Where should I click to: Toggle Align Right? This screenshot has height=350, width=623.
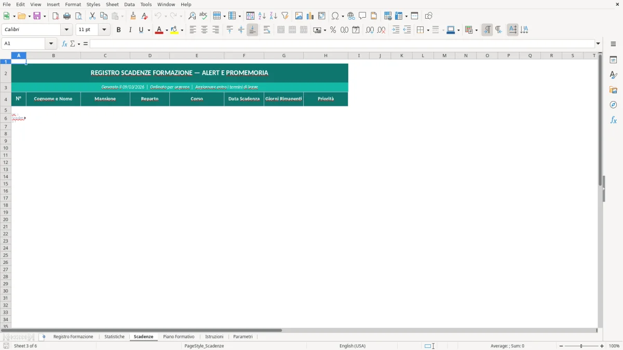coord(216,30)
